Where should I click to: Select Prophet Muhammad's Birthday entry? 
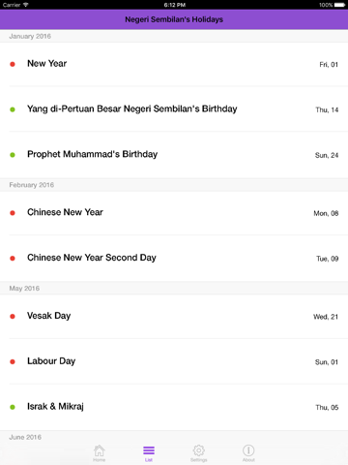point(174,155)
